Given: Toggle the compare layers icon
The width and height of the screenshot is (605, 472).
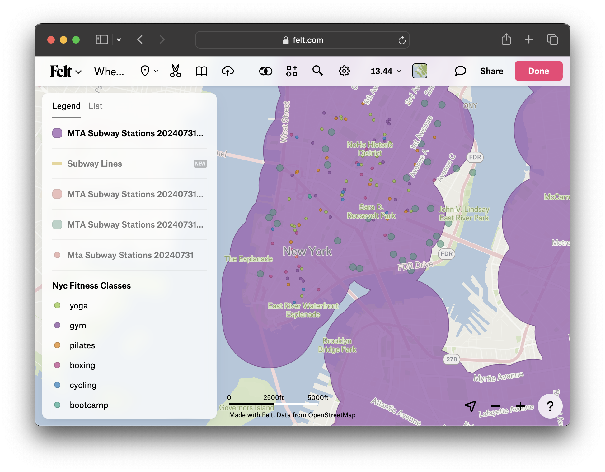Looking at the screenshot, I should 265,71.
